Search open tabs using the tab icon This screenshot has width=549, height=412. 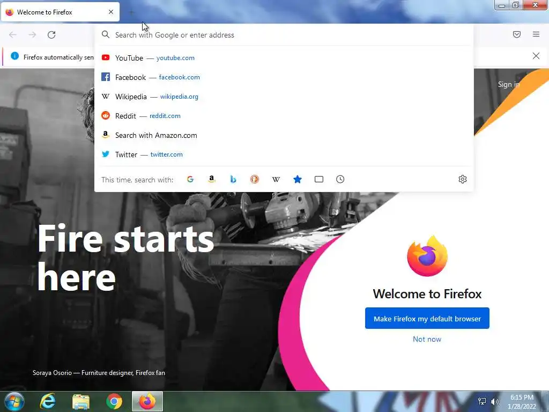(318, 179)
